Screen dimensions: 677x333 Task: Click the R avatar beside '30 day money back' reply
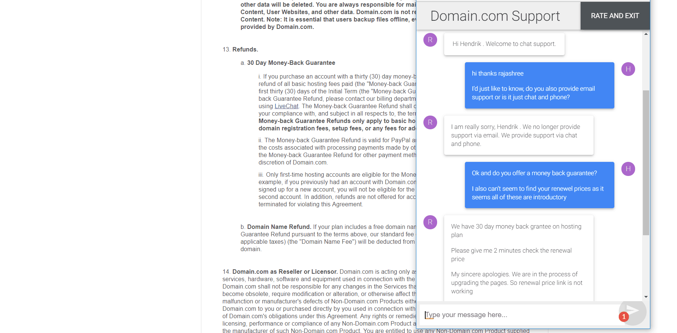(430, 222)
